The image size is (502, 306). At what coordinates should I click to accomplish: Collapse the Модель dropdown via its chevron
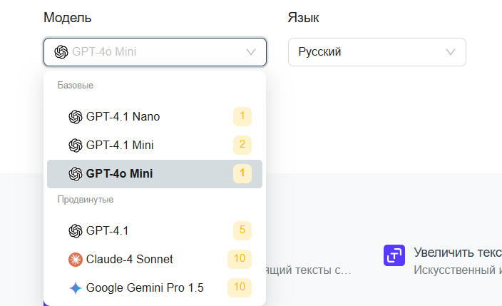point(251,52)
